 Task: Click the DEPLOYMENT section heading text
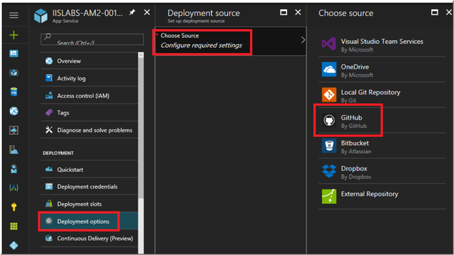[58, 153]
